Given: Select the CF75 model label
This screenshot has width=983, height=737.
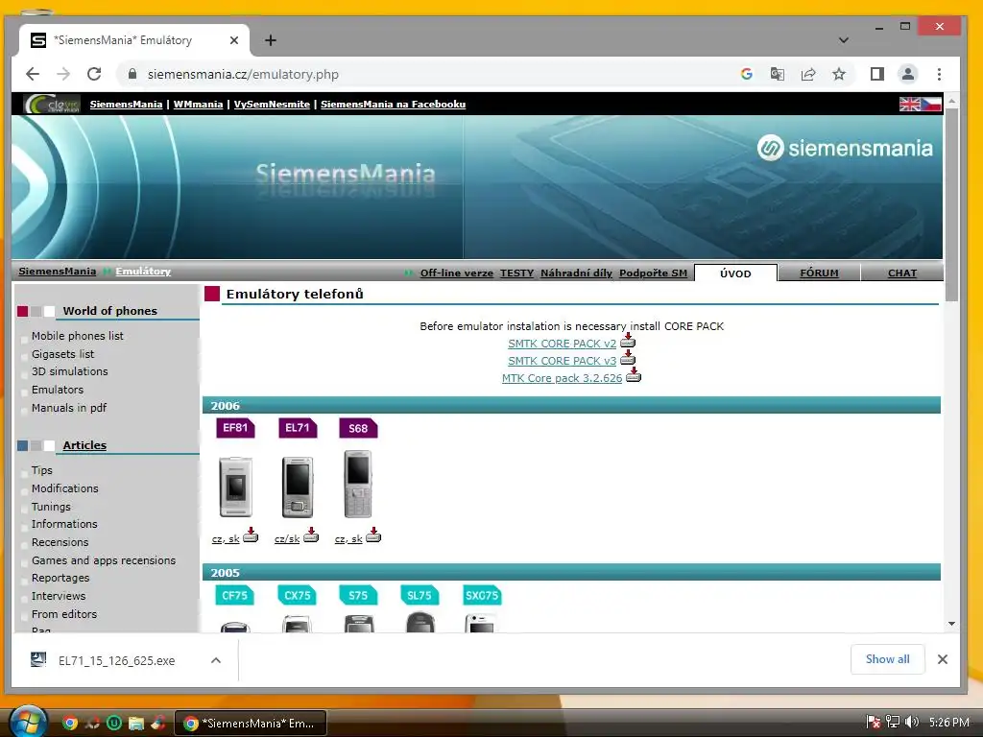Looking at the screenshot, I should coord(235,595).
